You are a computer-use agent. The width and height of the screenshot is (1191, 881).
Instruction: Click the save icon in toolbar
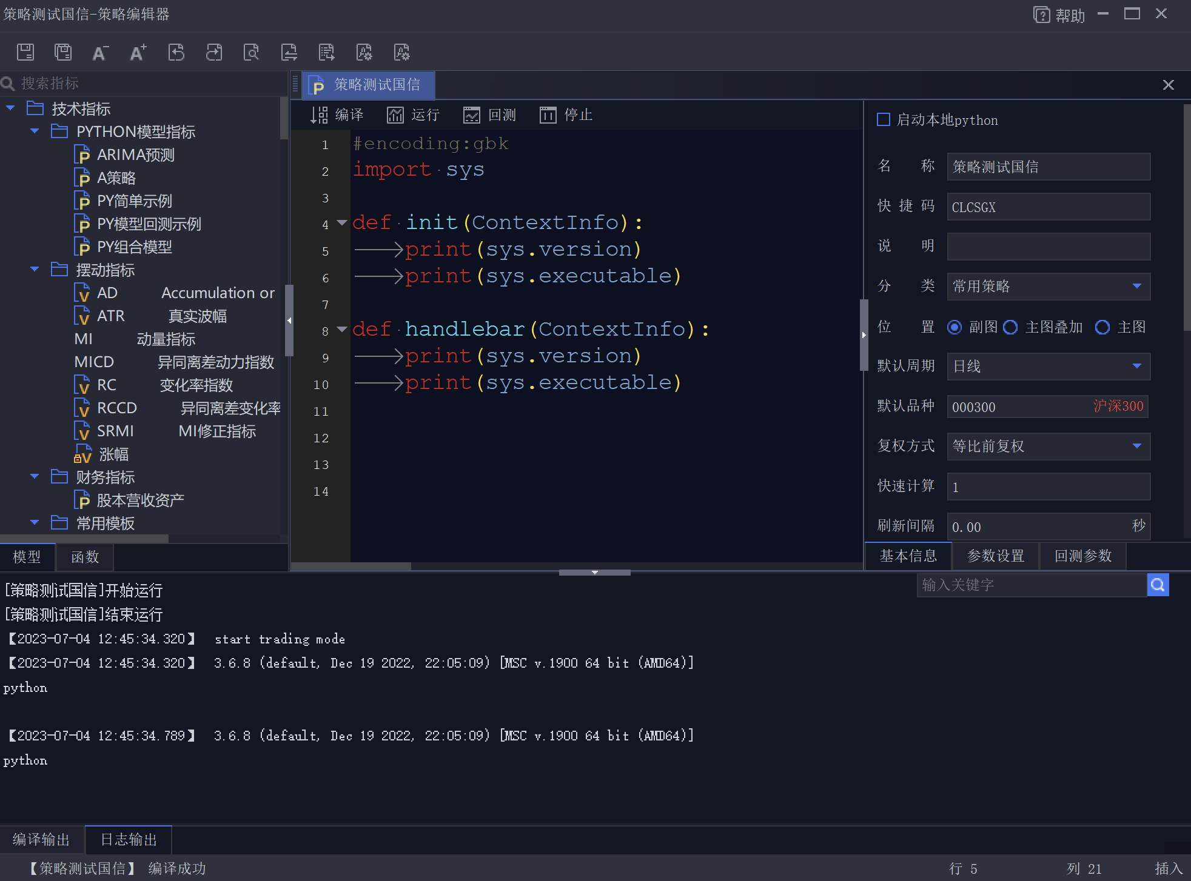(25, 53)
